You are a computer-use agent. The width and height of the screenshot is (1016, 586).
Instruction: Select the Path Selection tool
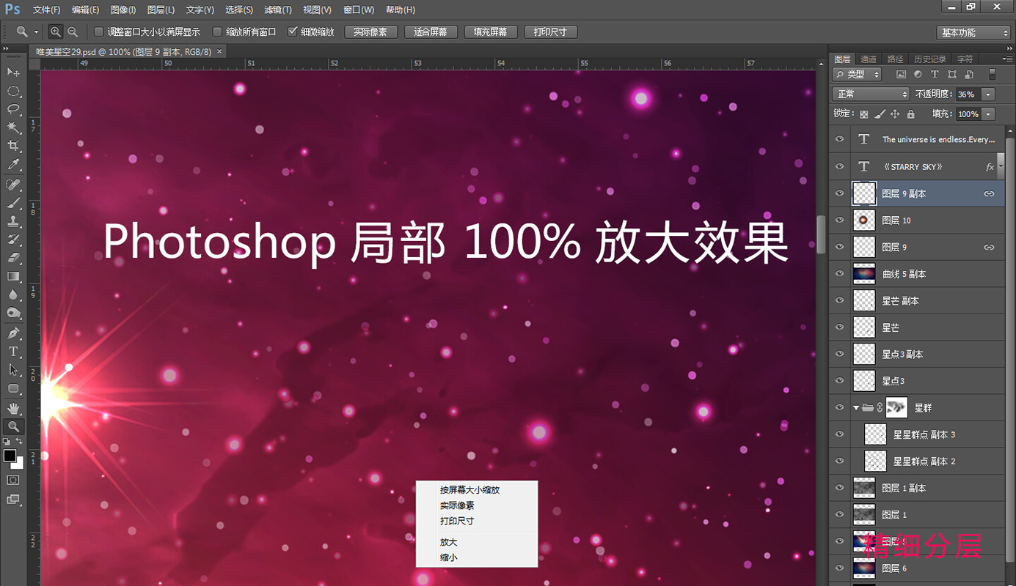[13, 370]
